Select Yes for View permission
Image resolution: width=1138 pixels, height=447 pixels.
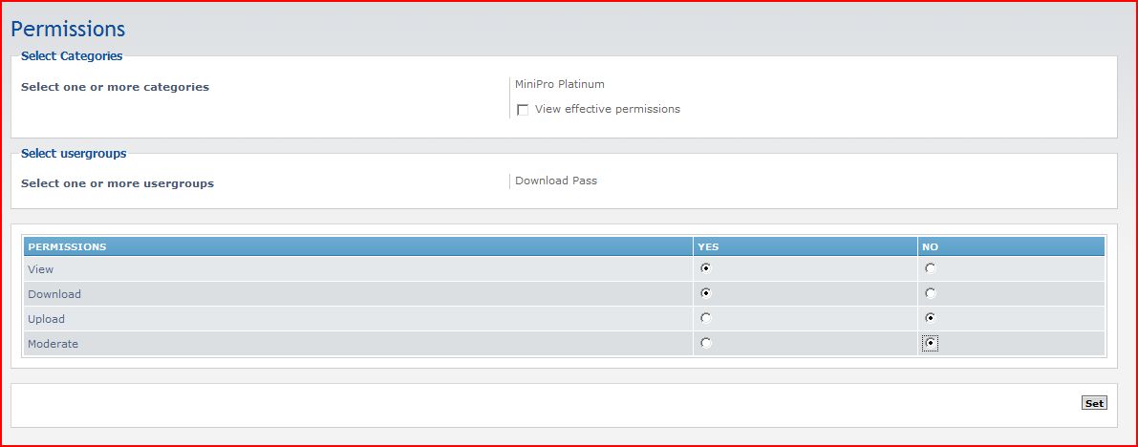(x=706, y=268)
